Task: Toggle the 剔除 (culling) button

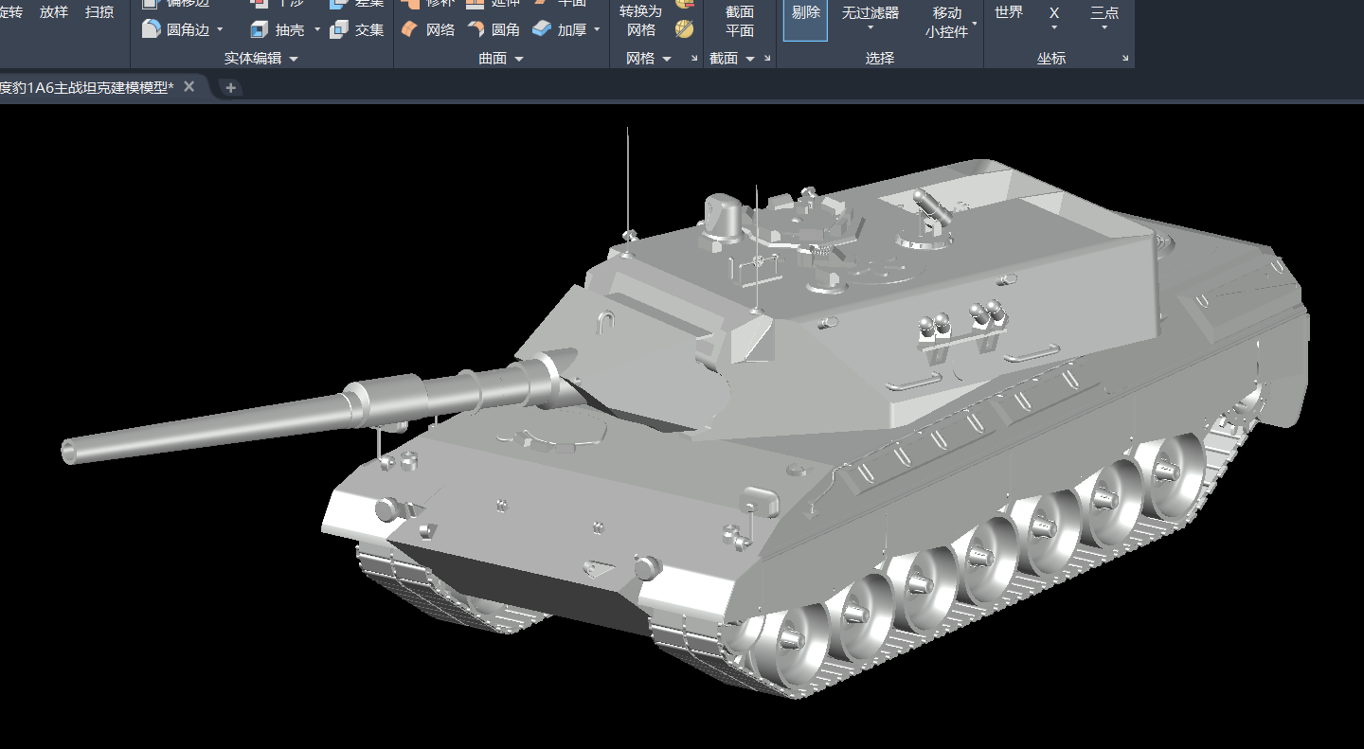Action: 806,20
